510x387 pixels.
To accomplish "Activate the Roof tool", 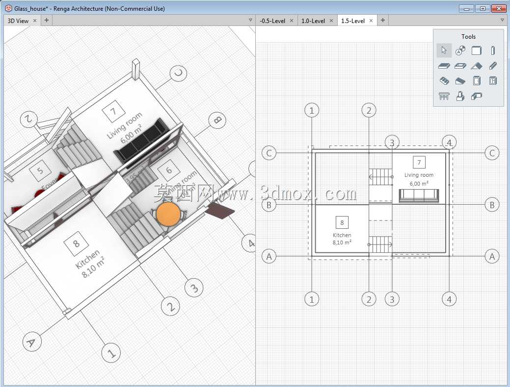I will pyautogui.click(x=477, y=66).
